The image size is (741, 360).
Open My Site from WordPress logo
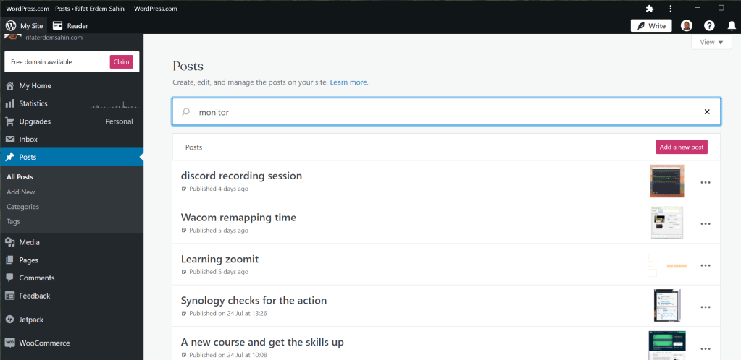click(x=24, y=26)
